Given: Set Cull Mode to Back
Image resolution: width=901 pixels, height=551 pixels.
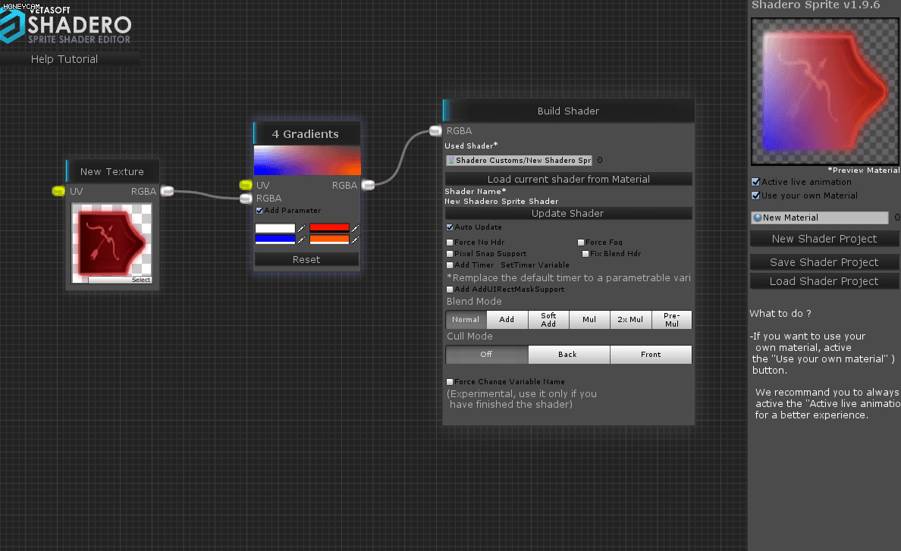Looking at the screenshot, I should point(568,354).
